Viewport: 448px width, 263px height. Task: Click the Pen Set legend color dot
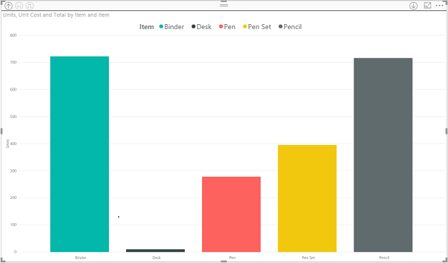(245, 27)
